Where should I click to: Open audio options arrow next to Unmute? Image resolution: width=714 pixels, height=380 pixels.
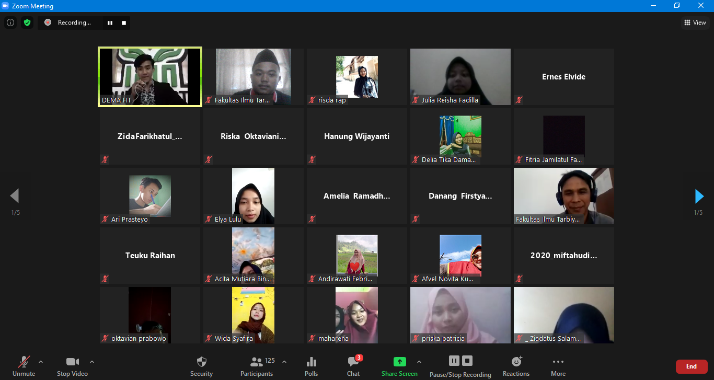coord(41,362)
